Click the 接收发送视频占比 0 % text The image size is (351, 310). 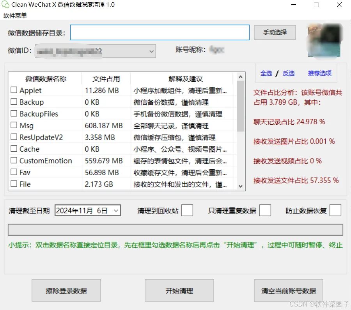tap(287, 161)
